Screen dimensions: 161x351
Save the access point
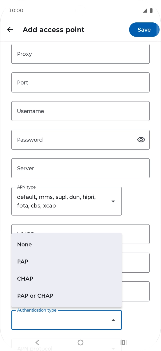click(144, 30)
